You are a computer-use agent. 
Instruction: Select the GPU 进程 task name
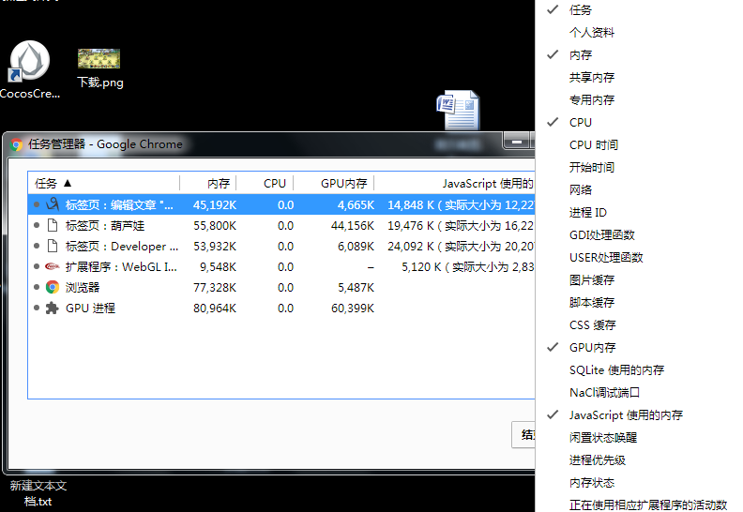90,308
